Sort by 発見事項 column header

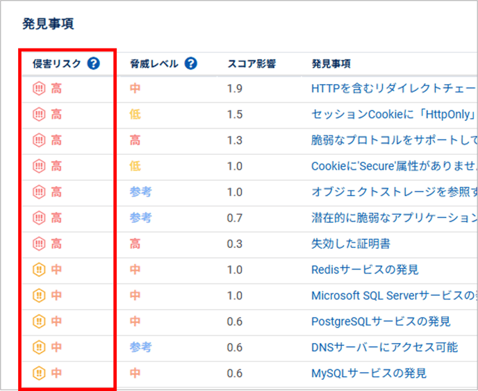pyautogui.click(x=331, y=64)
